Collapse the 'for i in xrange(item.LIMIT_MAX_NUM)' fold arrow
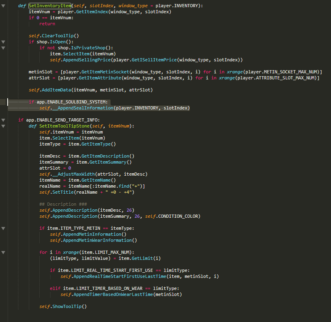 (3, 252)
